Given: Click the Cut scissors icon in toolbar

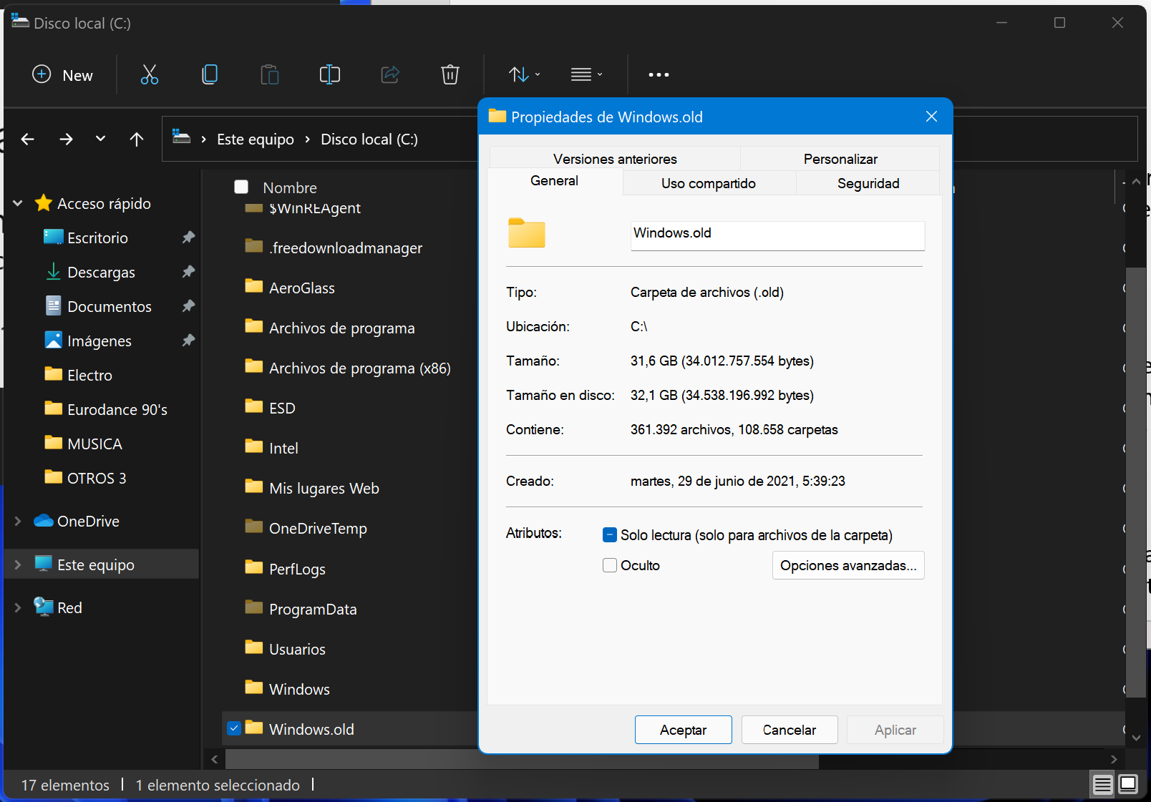Looking at the screenshot, I should point(150,74).
